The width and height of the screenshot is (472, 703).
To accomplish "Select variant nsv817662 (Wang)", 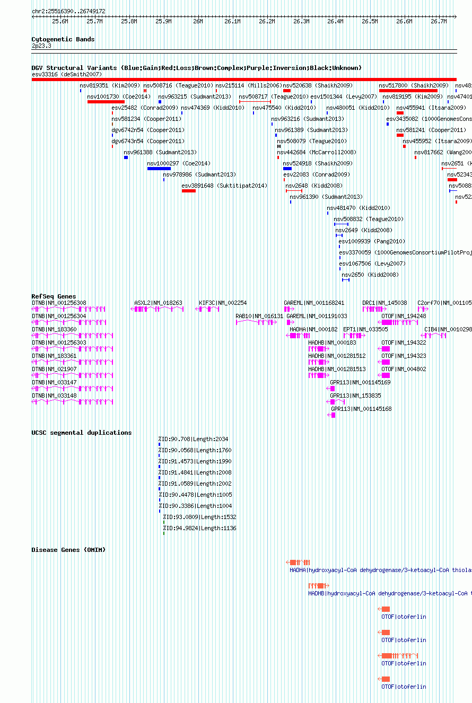I will click(x=443, y=152).
